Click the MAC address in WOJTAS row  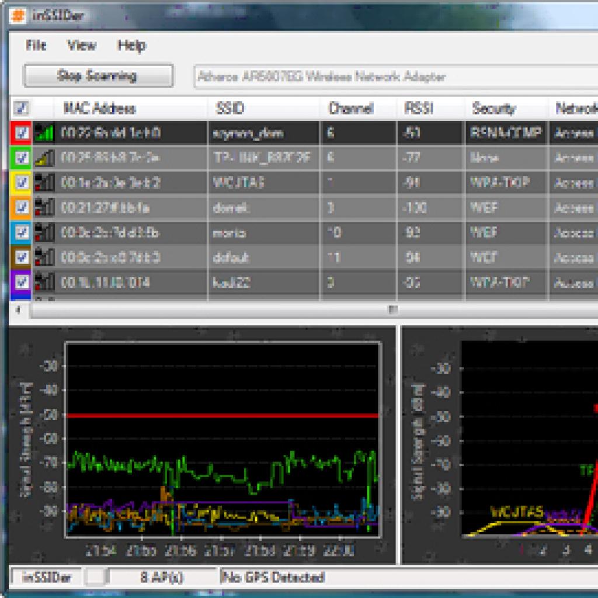110,182
